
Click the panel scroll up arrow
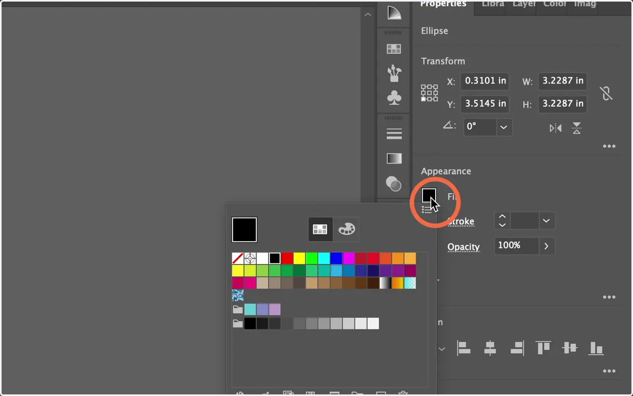point(368,15)
